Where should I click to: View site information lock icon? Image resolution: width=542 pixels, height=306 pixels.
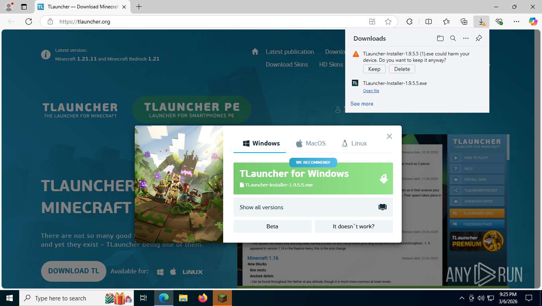tap(50, 22)
